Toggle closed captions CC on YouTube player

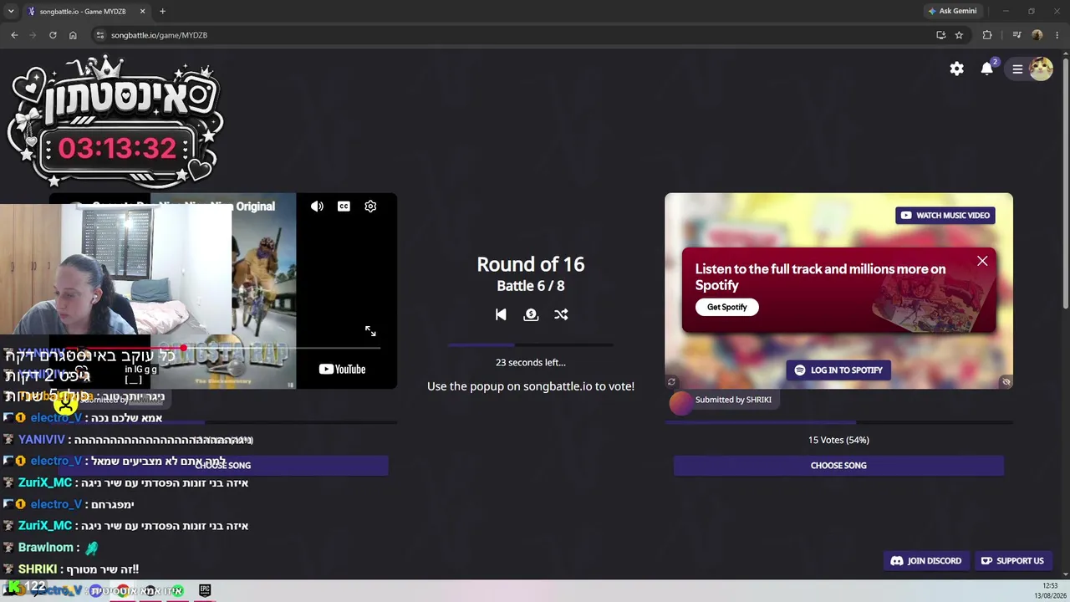pyautogui.click(x=344, y=207)
